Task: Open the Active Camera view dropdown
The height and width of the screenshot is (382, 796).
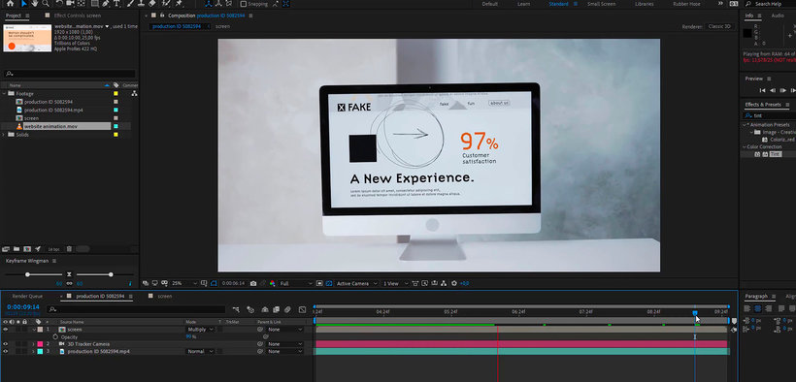Action: coord(357,283)
